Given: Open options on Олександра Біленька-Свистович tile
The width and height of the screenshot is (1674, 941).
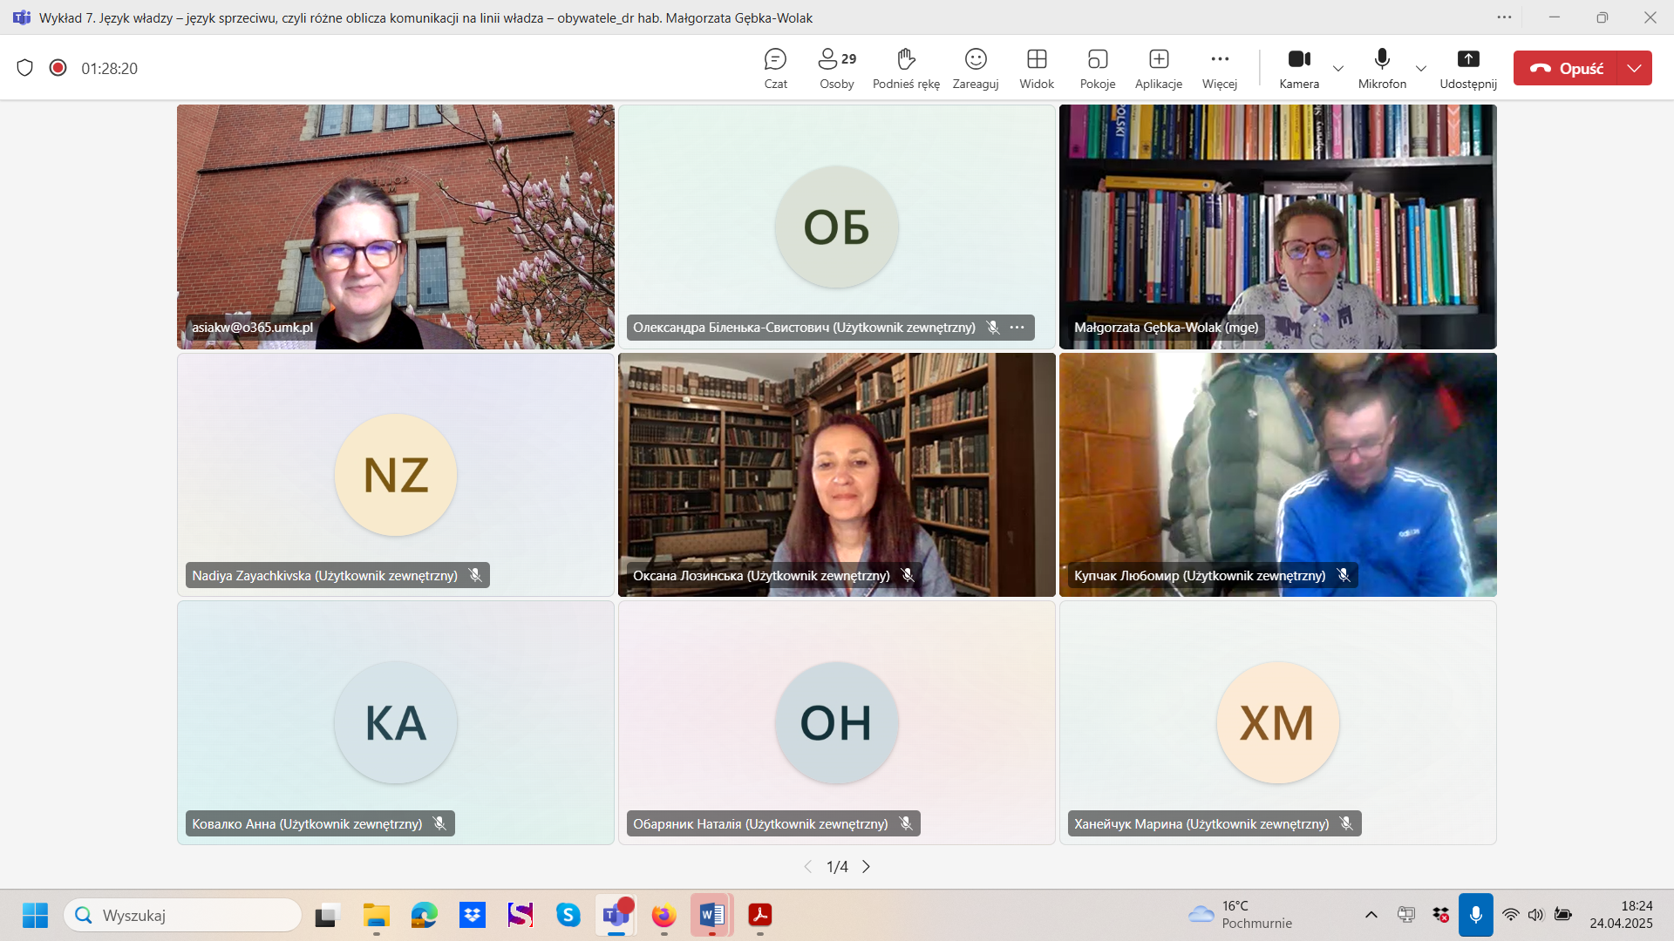Looking at the screenshot, I should [1017, 328].
